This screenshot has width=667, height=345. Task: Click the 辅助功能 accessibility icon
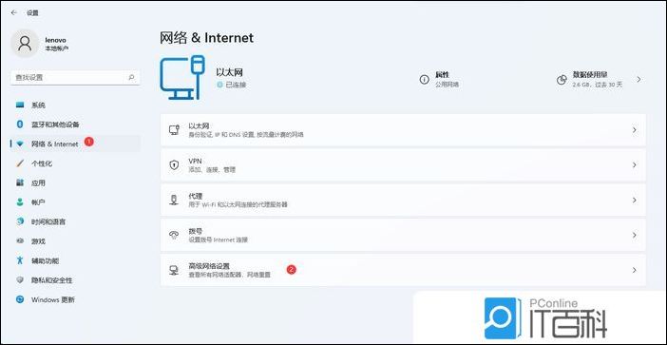point(20,260)
